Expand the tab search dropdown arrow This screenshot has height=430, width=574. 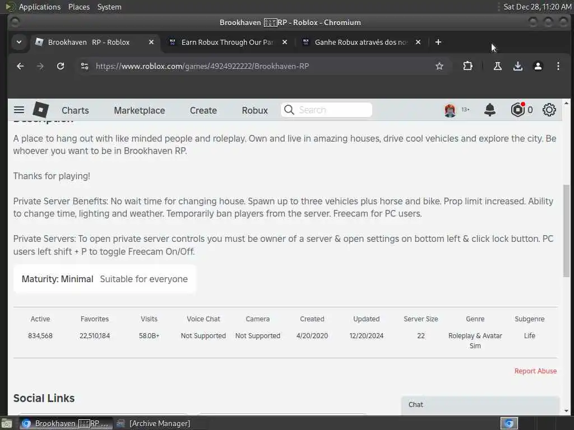(x=19, y=42)
